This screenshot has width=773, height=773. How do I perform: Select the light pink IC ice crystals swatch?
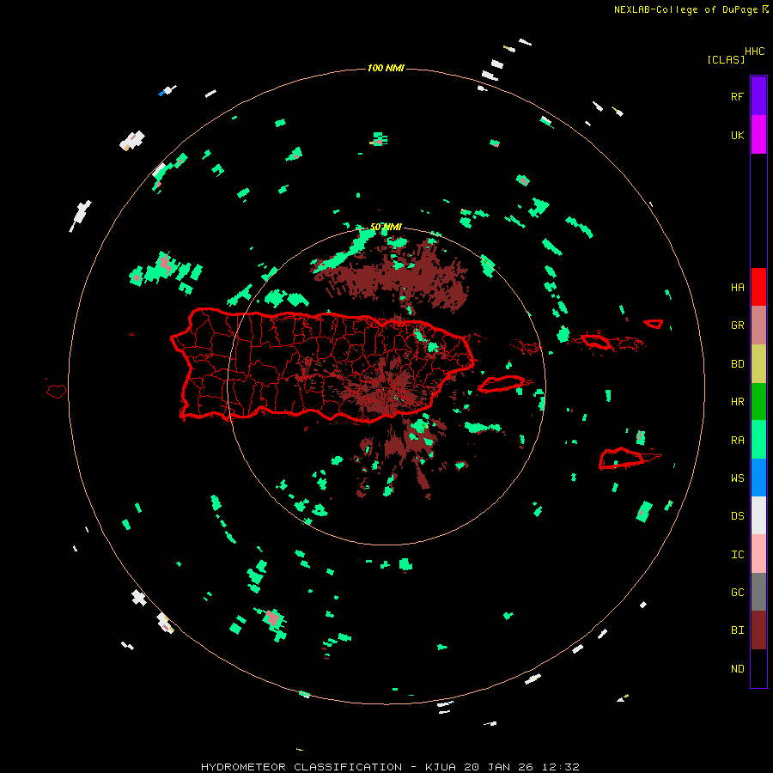tap(758, 554)
